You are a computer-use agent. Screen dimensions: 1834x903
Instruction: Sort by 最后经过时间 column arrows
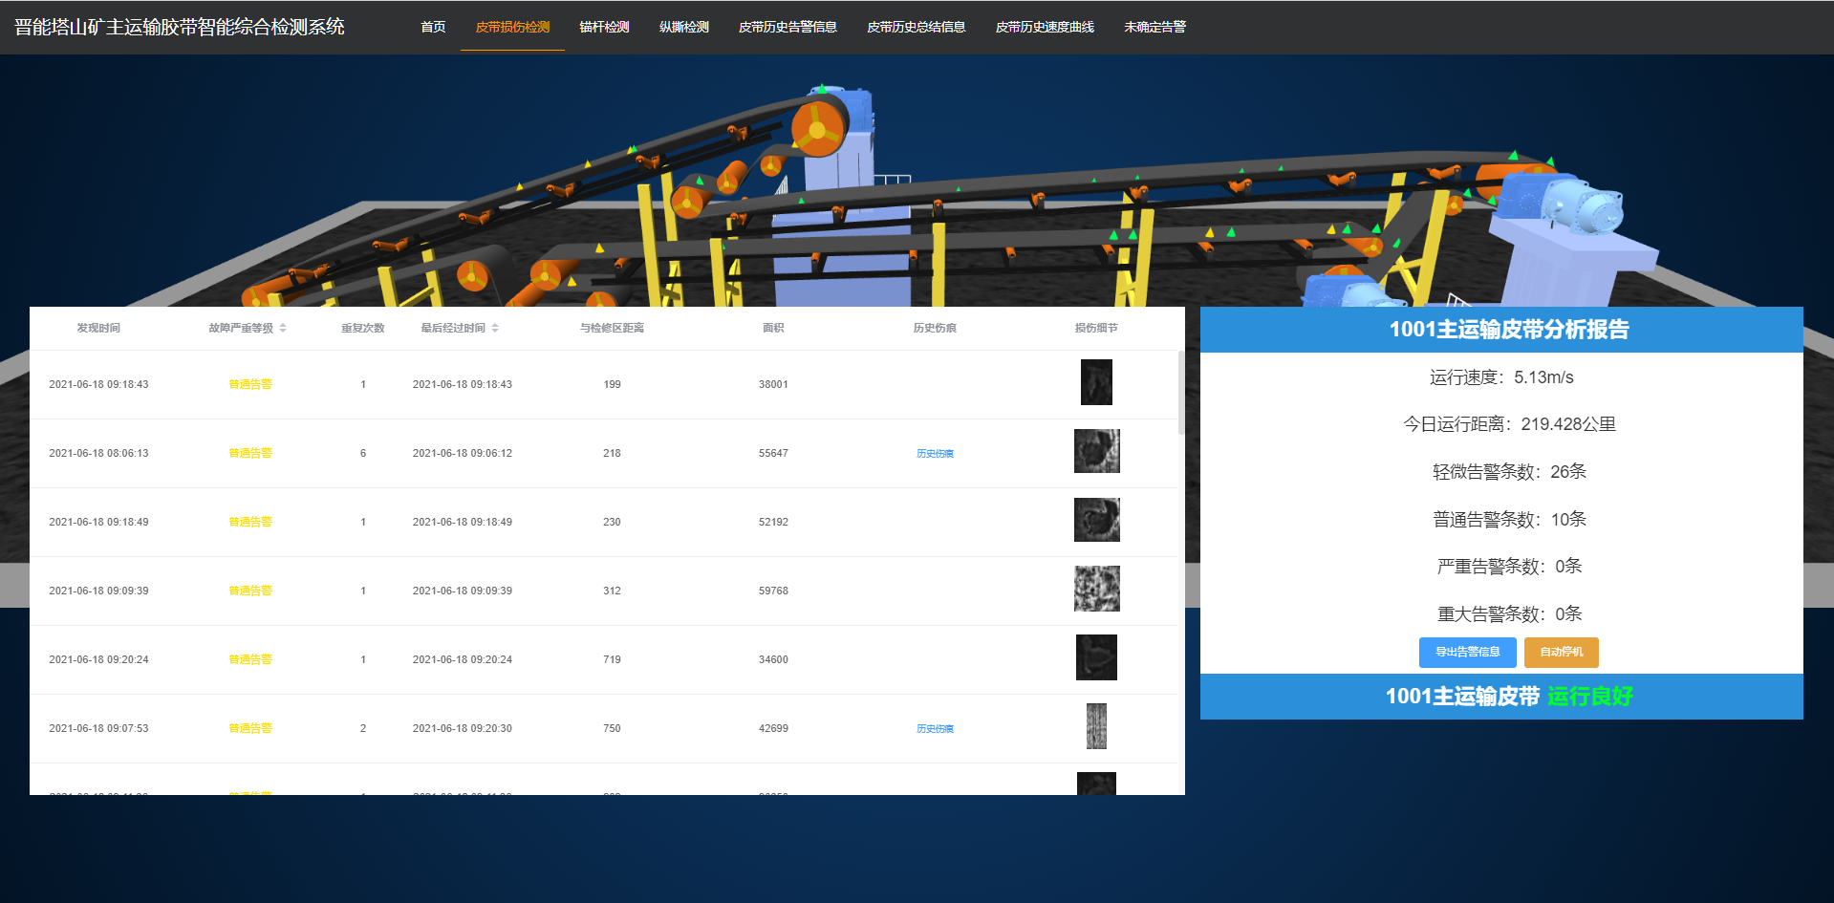click(495, 328)
